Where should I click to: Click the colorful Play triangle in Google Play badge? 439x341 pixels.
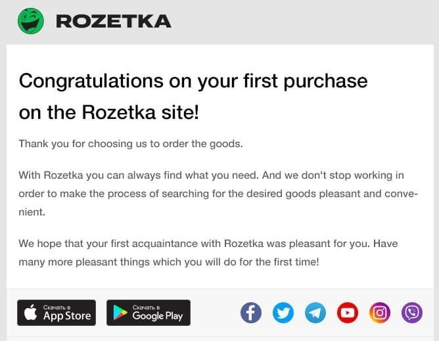click(120, 313)
